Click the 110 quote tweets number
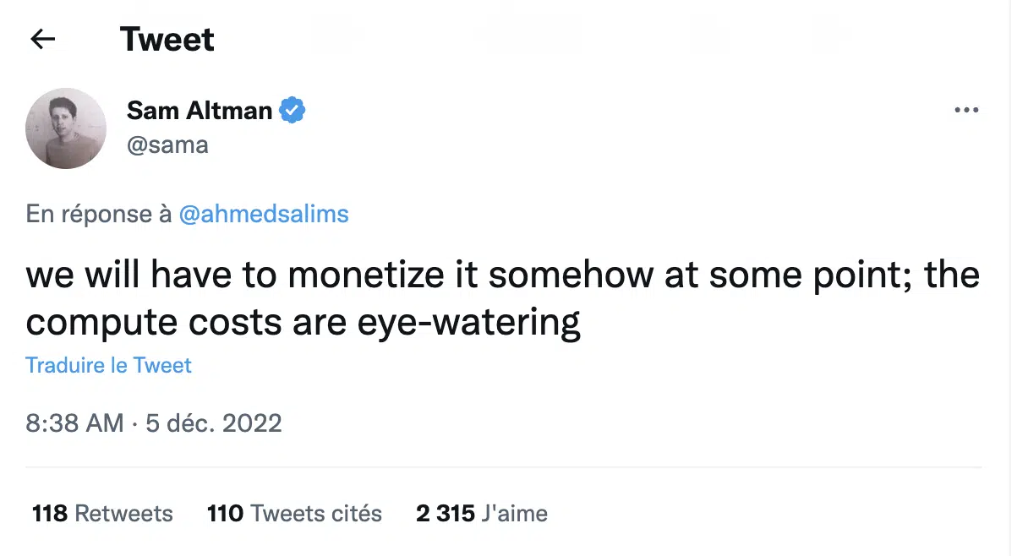The height and width of the screenshot is (556, 1028). 225,513
